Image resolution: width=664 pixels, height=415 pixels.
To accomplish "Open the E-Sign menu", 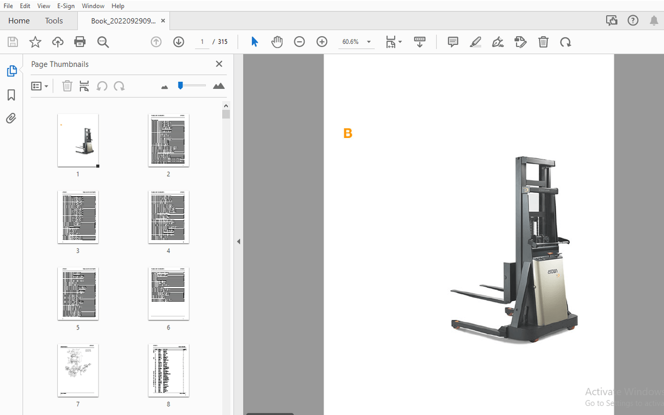I will [65, 6].
